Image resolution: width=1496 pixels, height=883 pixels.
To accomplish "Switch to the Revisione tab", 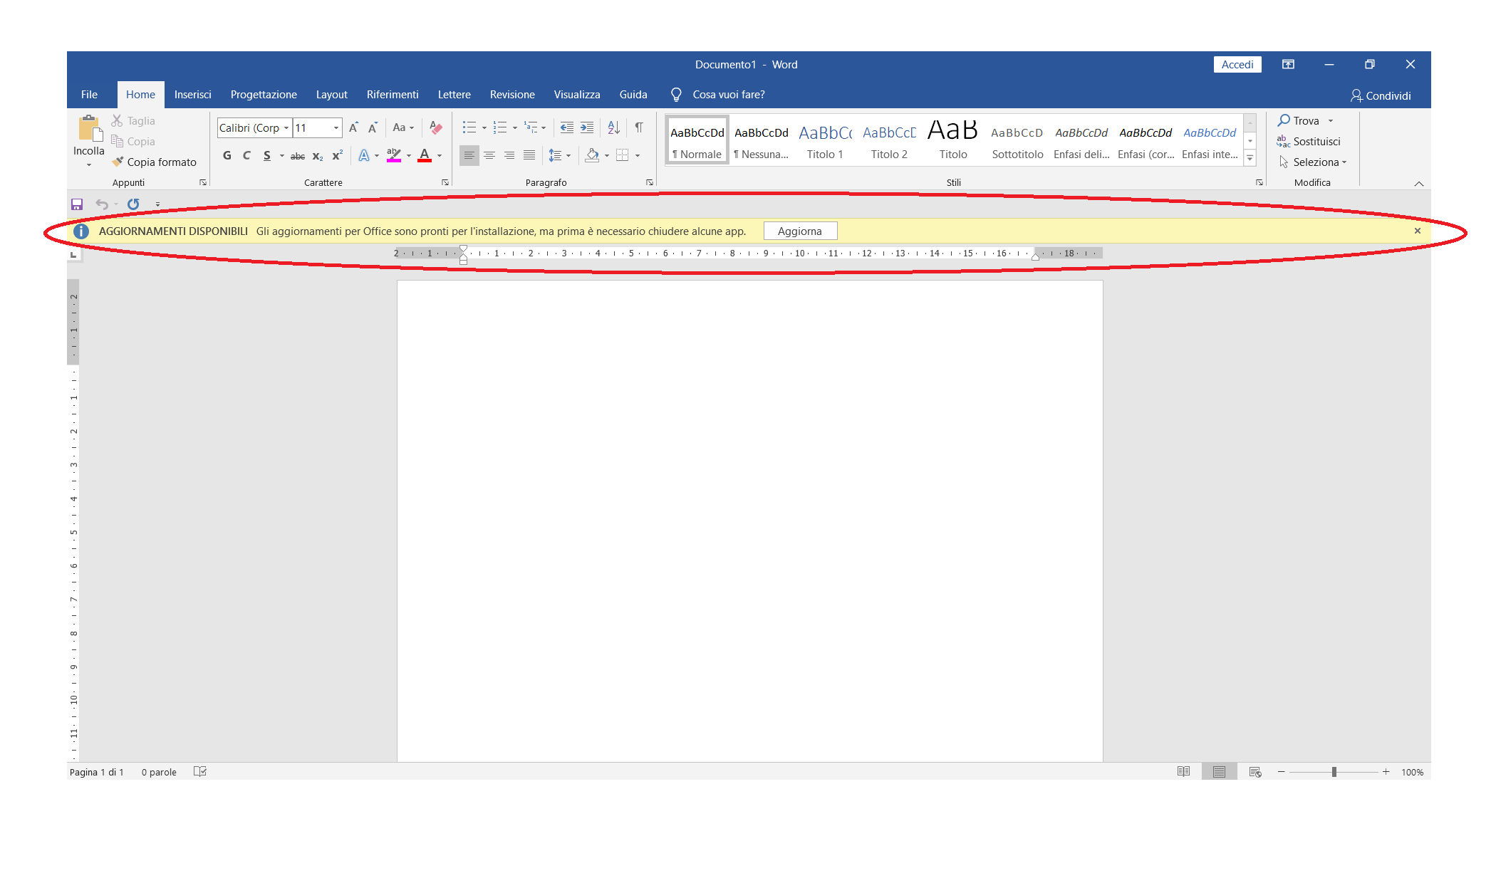I will pyautogui.click(x=511, y=95).
